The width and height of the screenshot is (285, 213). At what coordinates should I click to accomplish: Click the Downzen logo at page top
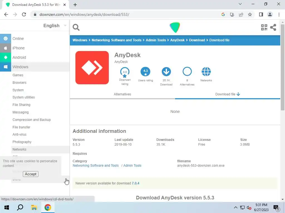(x=175, y=27)
